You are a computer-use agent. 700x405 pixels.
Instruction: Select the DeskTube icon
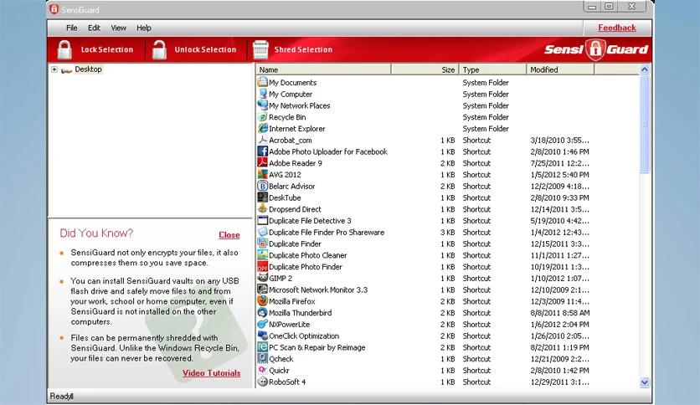tap(263, 197)
